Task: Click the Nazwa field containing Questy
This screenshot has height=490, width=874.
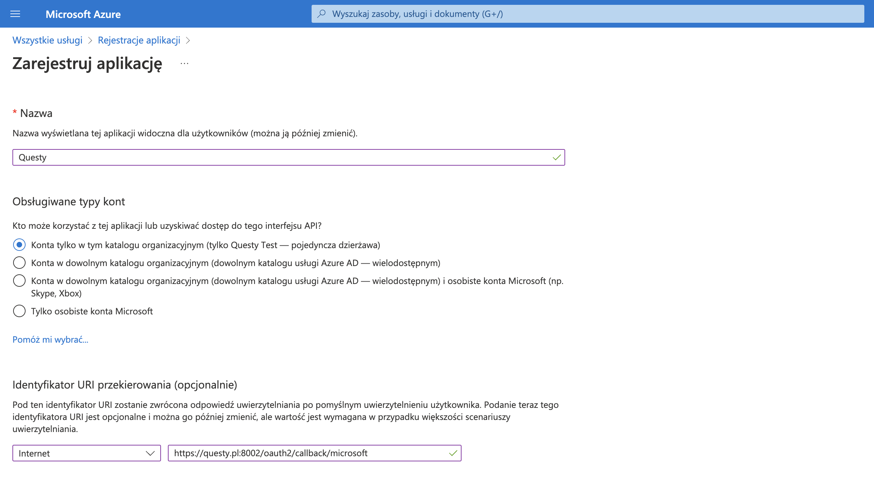Action: (289, 157)
